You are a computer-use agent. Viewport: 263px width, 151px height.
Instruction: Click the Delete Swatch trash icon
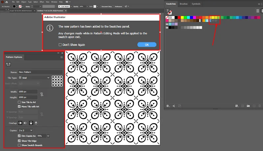260,106
